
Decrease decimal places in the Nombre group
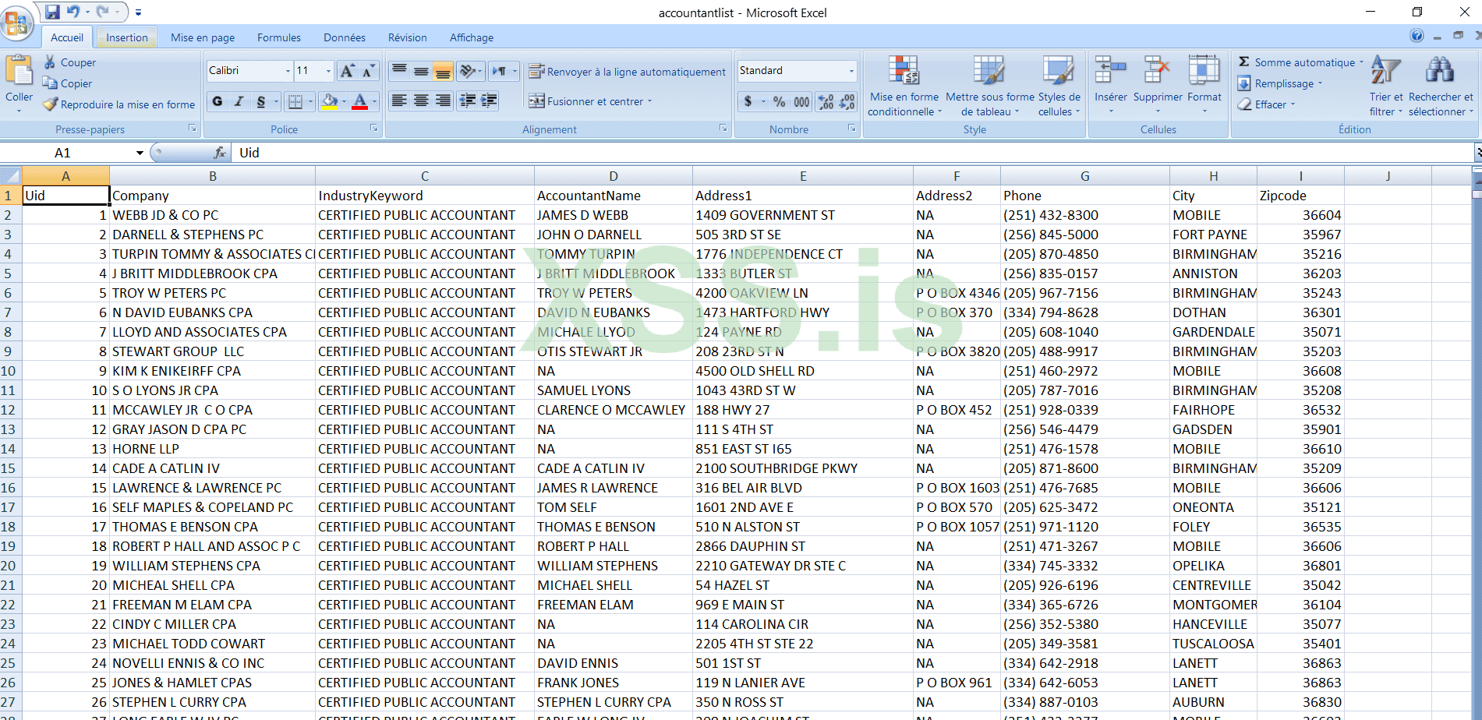847,101
